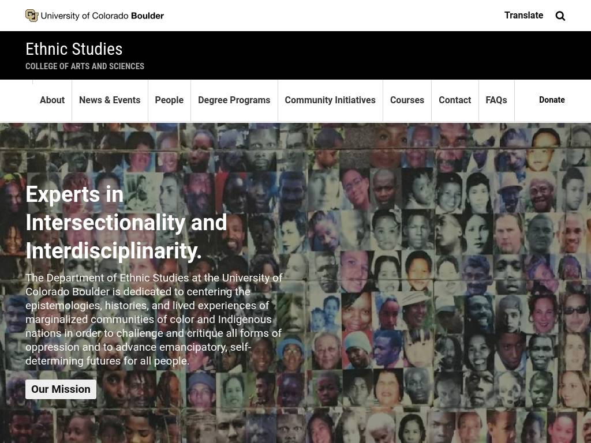591x443 pixels.
Task: Click the College of Arts and Sciences link
Action: click(85, 66)
